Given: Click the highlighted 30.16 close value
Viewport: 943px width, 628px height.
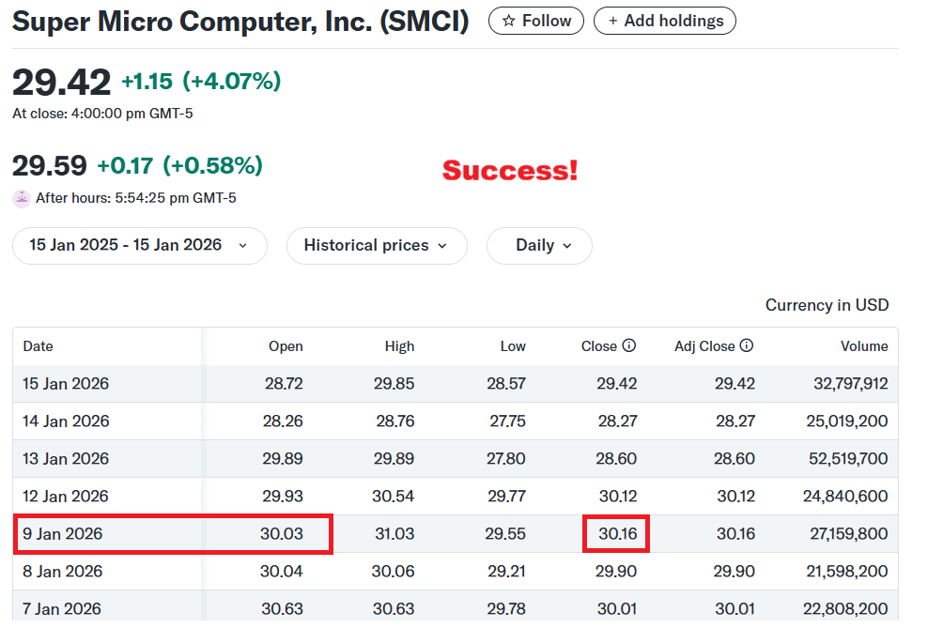Looking at the screenshot, I should click(x=616, y=533).
